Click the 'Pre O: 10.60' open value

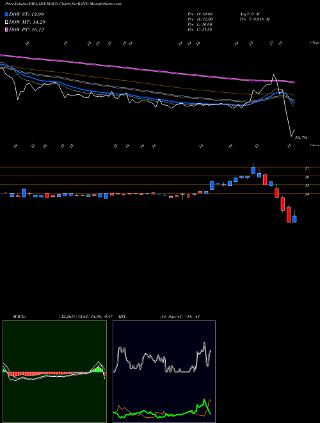pyautogui.click(x=200, y=14)
